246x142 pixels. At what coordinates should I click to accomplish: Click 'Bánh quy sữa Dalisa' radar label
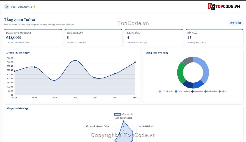click(124, 118)
